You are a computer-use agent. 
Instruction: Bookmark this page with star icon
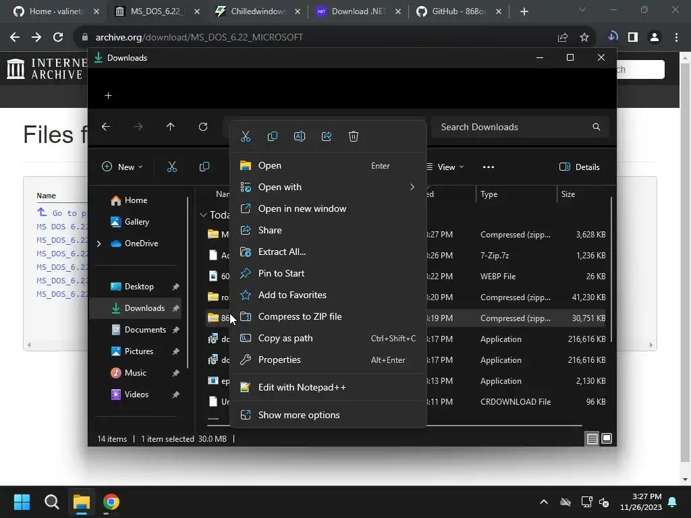pos(584,38)
